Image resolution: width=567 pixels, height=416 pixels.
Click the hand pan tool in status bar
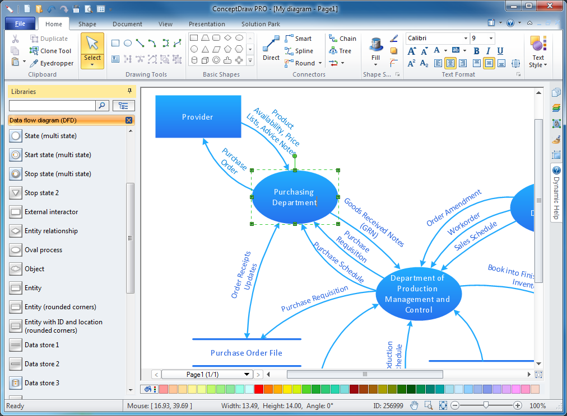414,405
